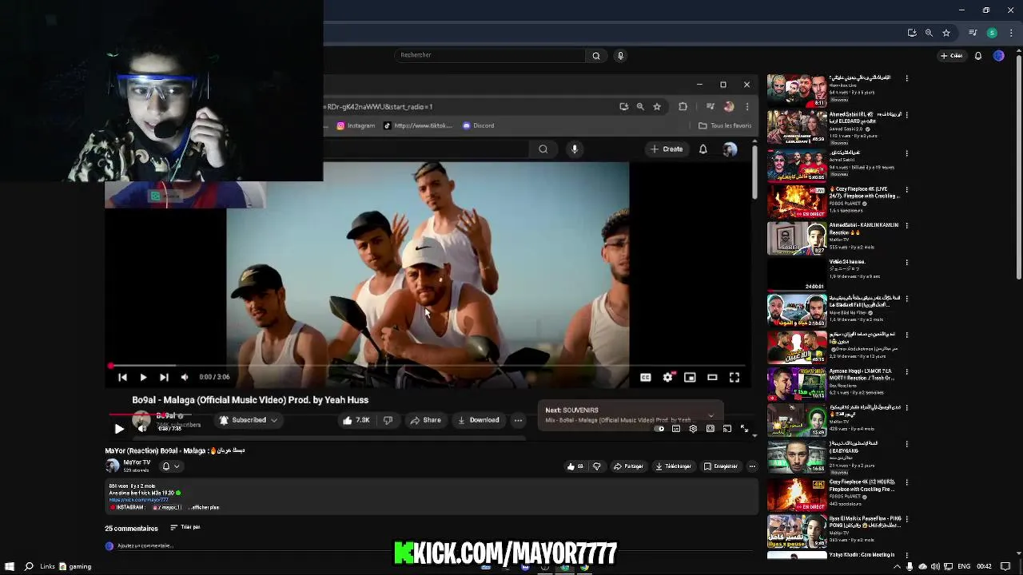Screen dimensions: 1023x575
Task: Open the Discord bookmark in inner browser
Action: coord(478,125)
